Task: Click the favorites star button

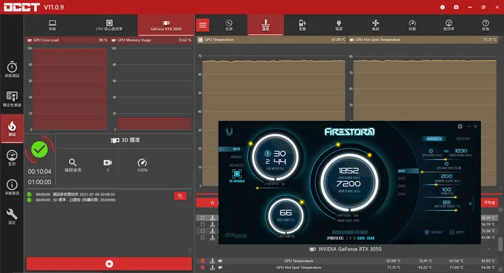Action: tap(212, 203)
